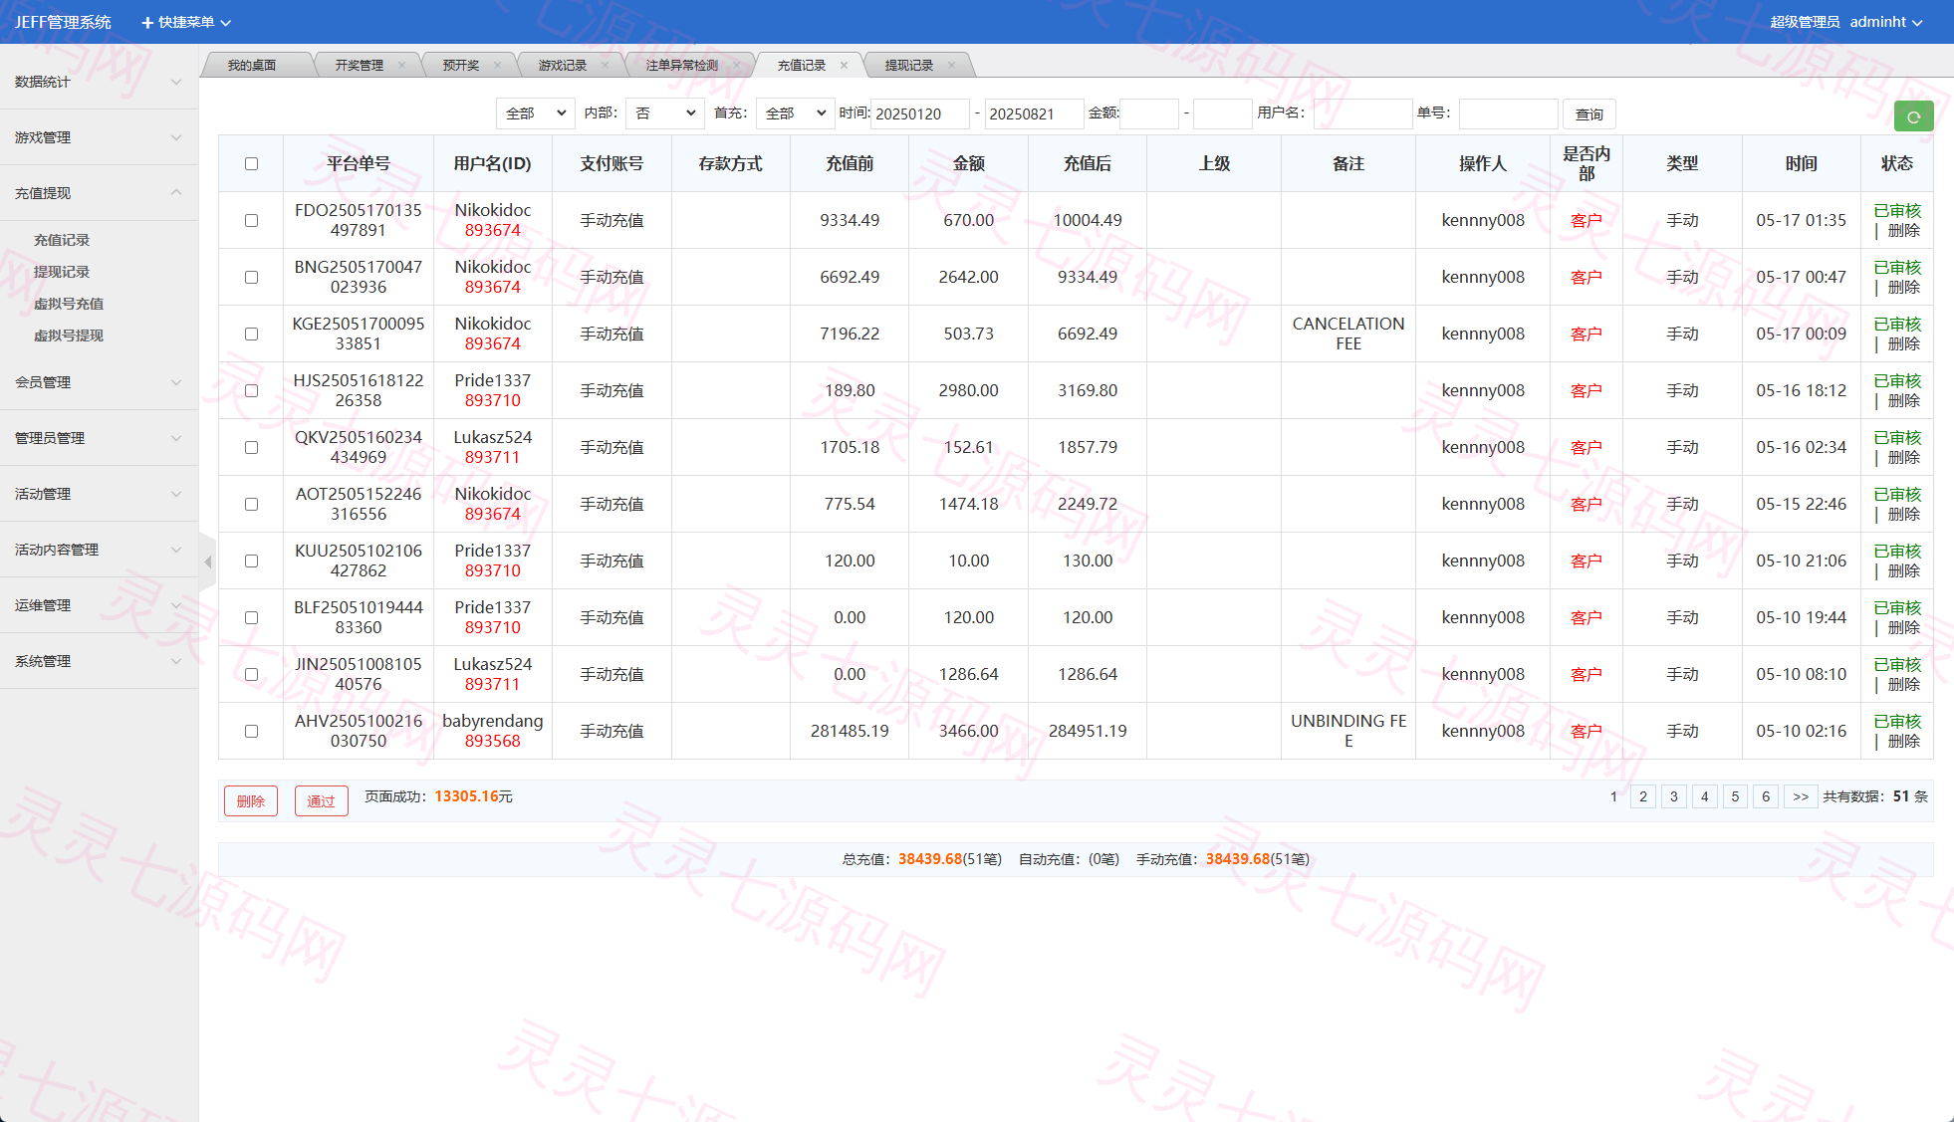Close the 注单异常检测 tab
The width and height of the screenshot is (1954, 1122).
[x=736, y=66]
